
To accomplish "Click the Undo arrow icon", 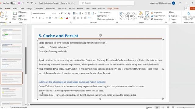I will coord(23,3).
